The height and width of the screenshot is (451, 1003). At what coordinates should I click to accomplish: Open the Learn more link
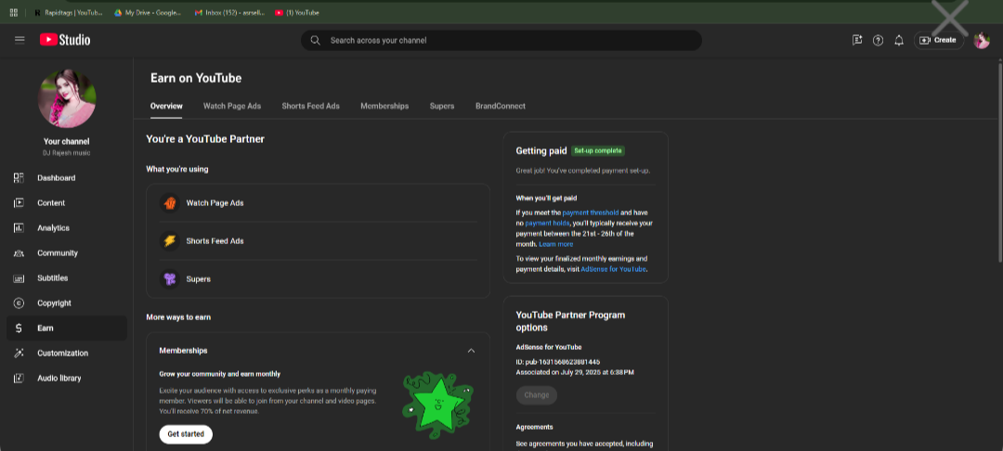pyautogui.click(x=556, y=244)
